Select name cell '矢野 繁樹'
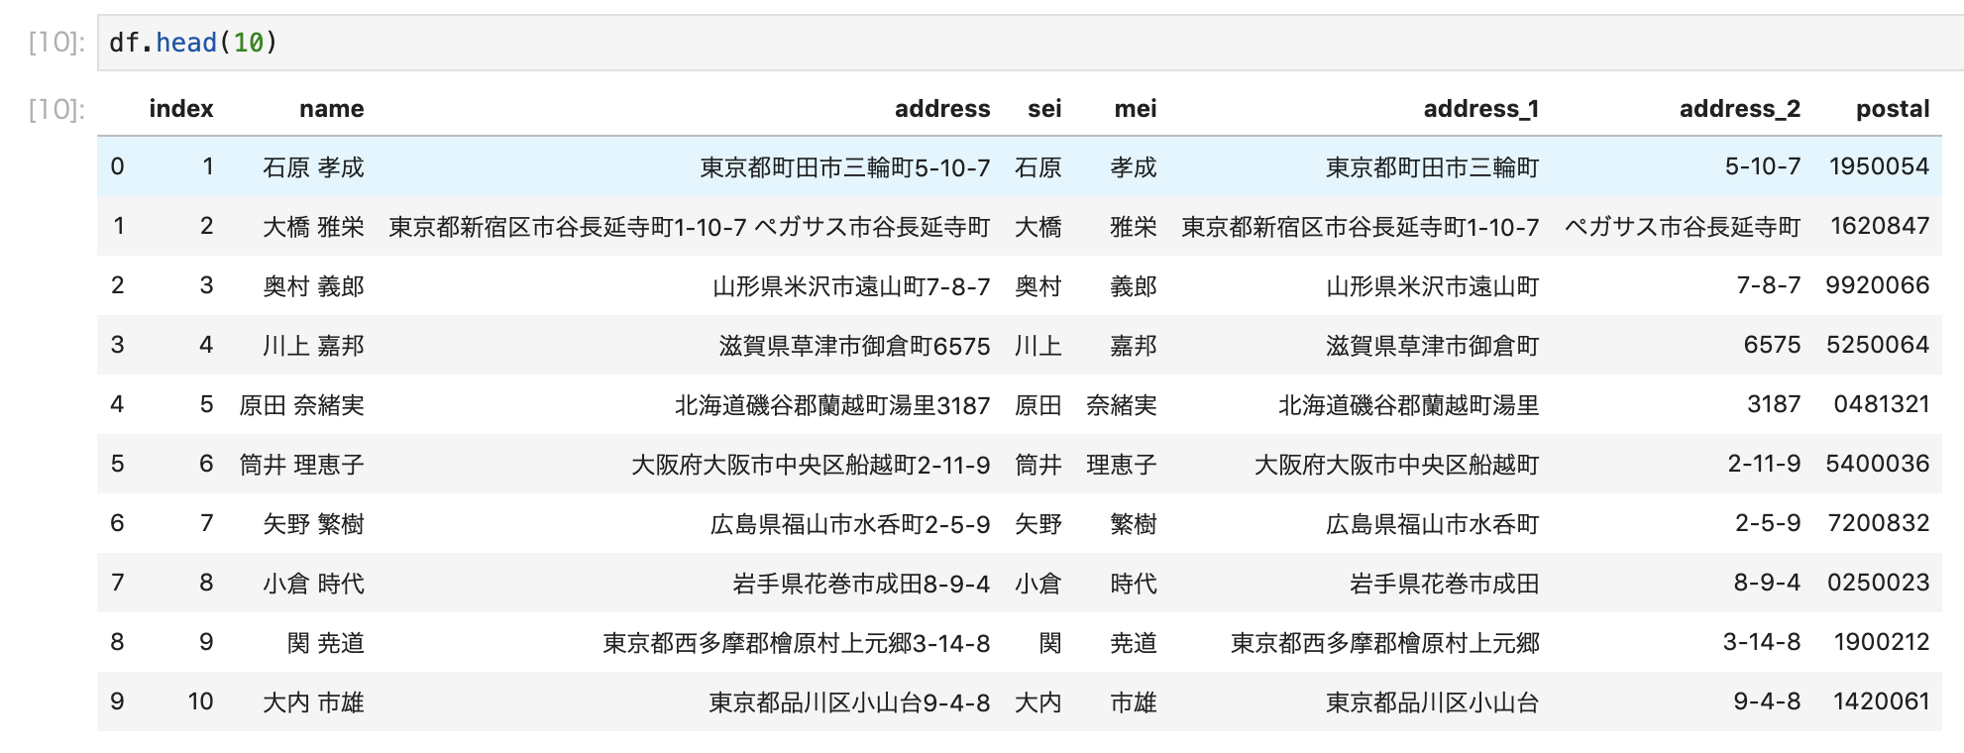The width and height of the screenshot is (1964, 753). click(x=313, y=524)
